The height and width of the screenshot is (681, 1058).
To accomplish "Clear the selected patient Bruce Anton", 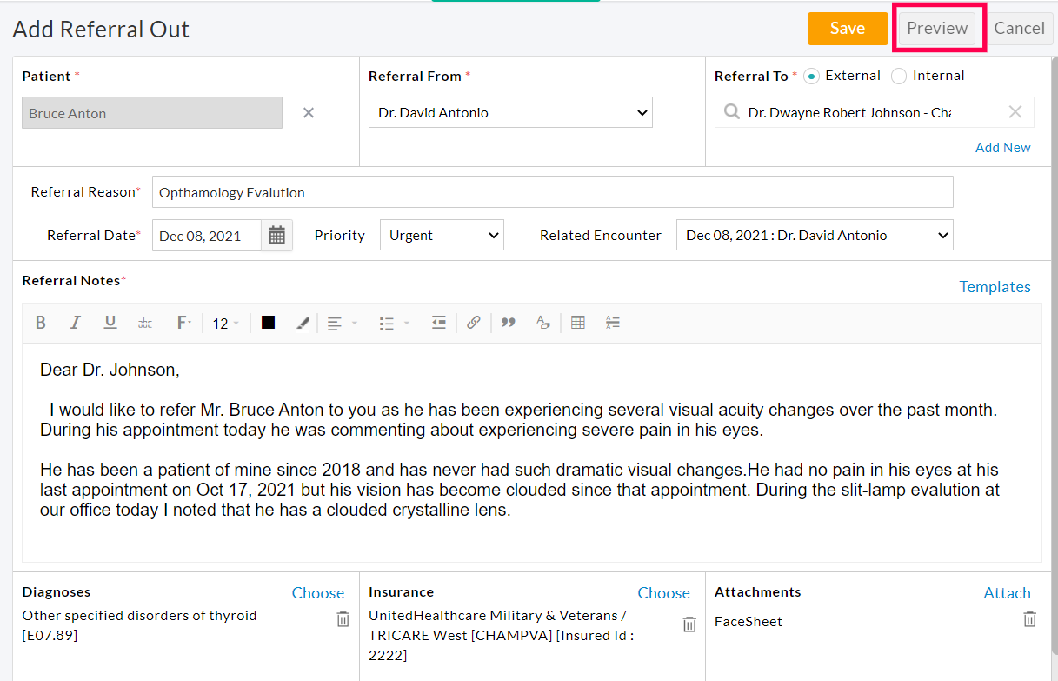I will (309, 112).
